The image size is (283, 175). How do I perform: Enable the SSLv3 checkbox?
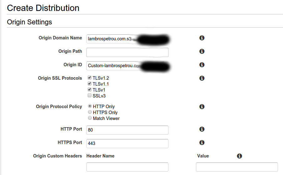coord(90,96)
